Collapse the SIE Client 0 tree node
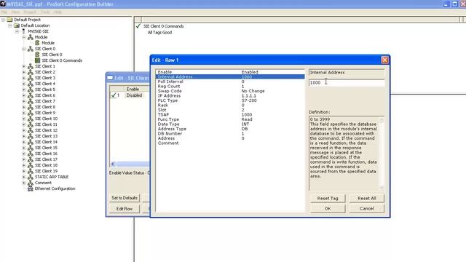 coord(24,49)
